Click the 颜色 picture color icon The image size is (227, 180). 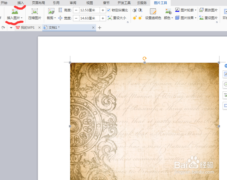point(168,11)
